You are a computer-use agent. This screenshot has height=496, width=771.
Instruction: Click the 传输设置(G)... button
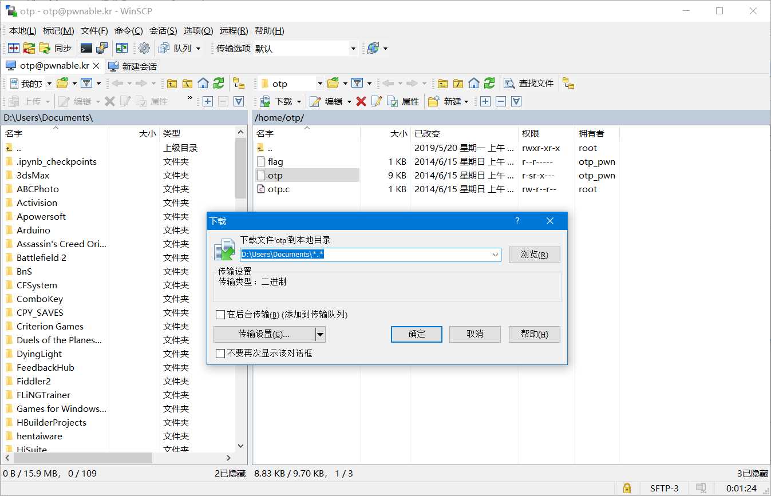coord(264,334)
